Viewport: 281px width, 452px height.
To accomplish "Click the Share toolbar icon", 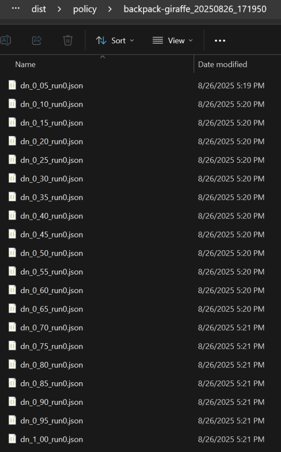I will pos(37,40).
